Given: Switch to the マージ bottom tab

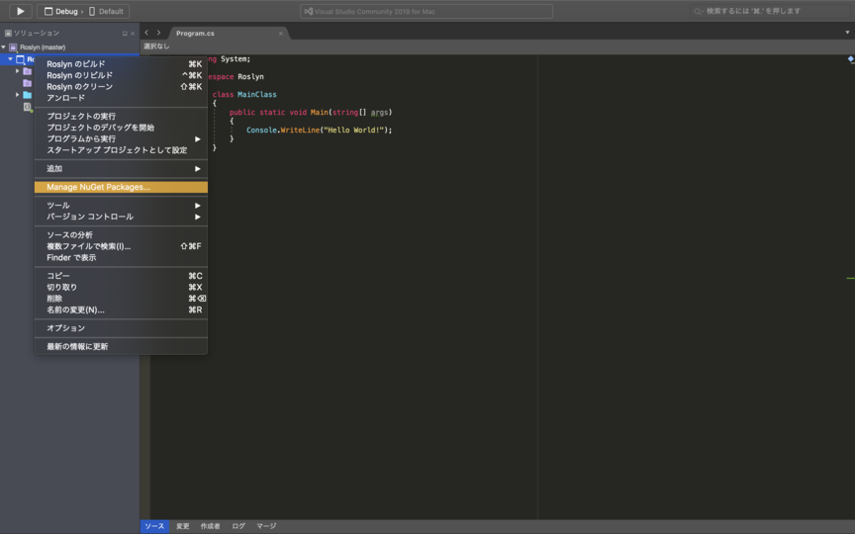Looking at the screenshot, I should 266,526.
